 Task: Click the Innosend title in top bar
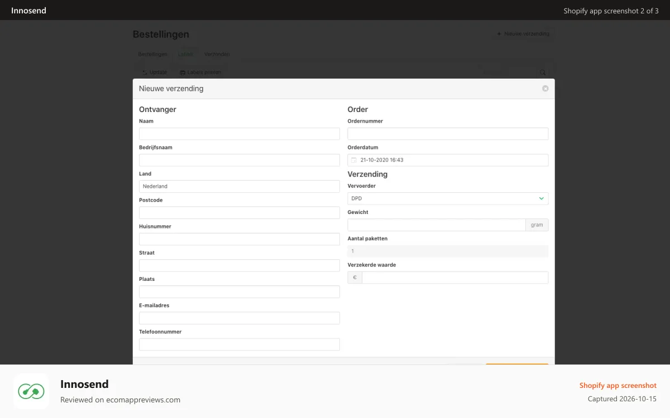(x=28, y=11)
